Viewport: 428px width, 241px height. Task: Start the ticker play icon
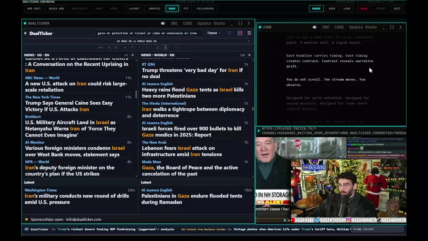click(125, 48)
